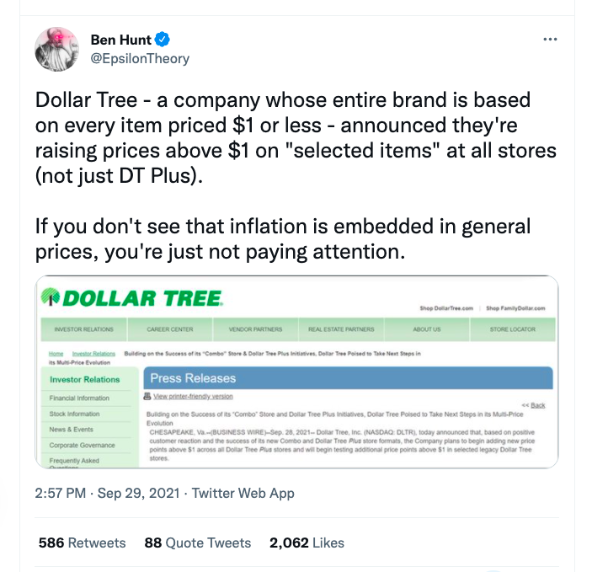Screen dimensions: 592x572
Task: Click the blue verified badge
Action: (167, 40)
